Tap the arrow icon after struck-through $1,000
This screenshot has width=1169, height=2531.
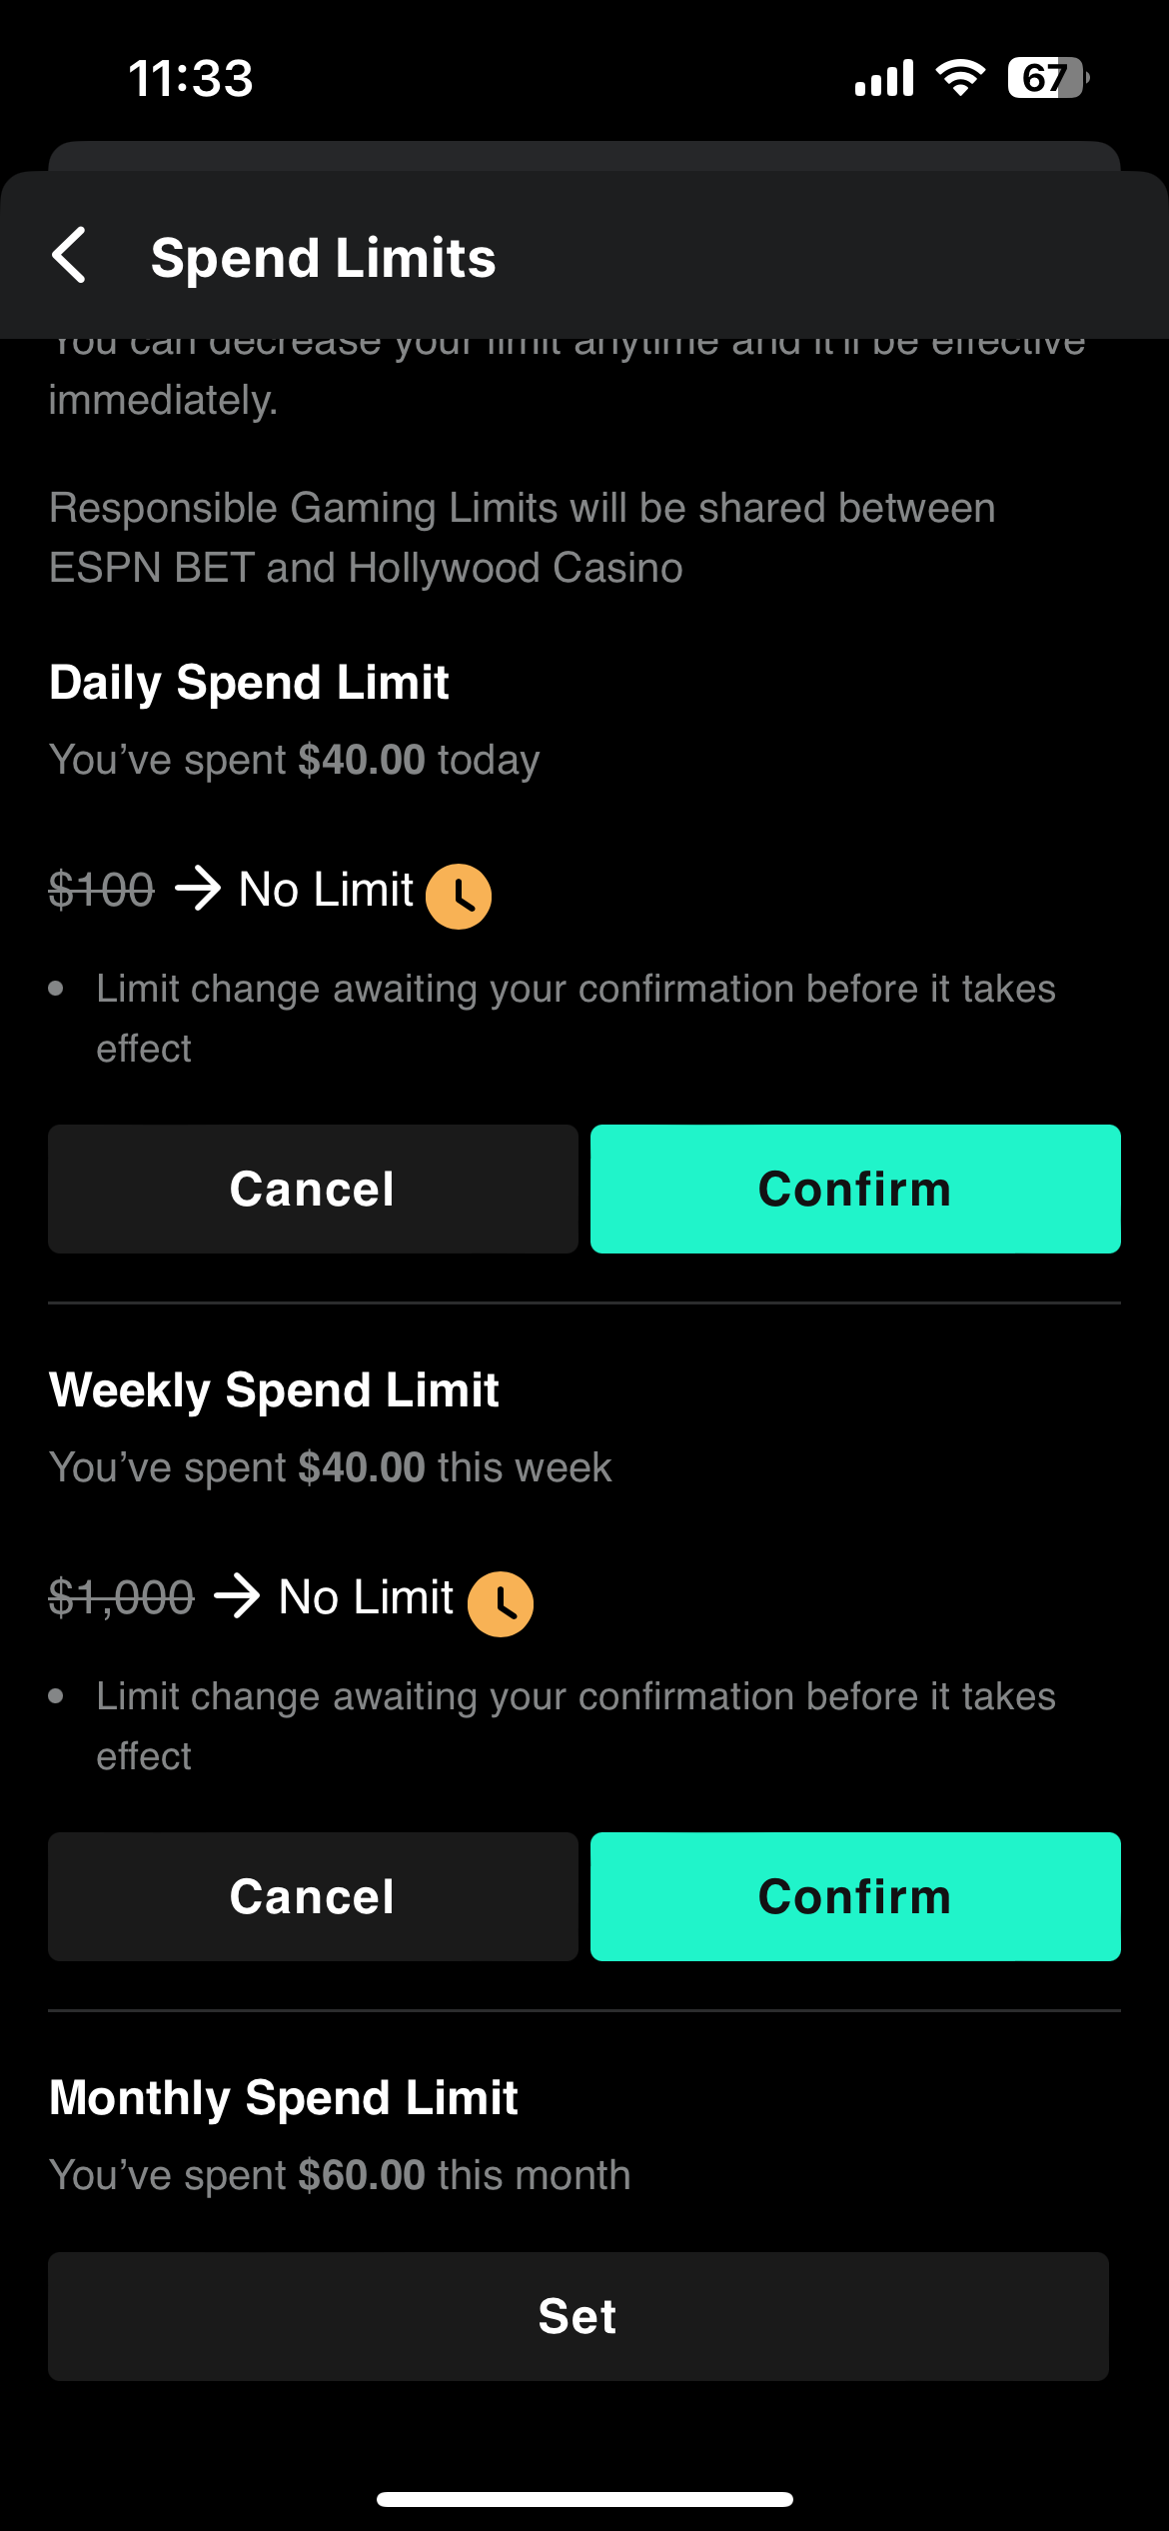(238, 1596)
